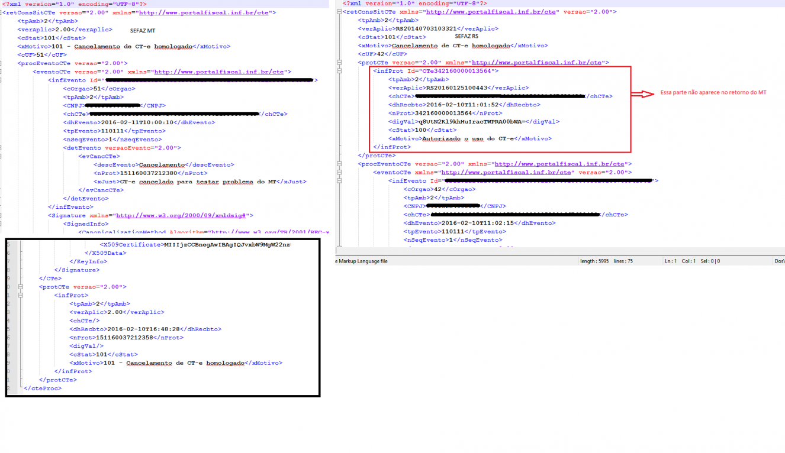Open portalfiscal URL on SEFAZ MT retConsSitCTe line
This screenshot has height=453, width=785.
point(203,12)
